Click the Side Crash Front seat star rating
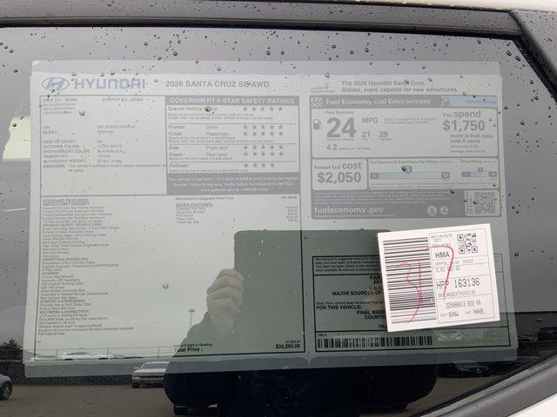557x417 pixels. 263,147
